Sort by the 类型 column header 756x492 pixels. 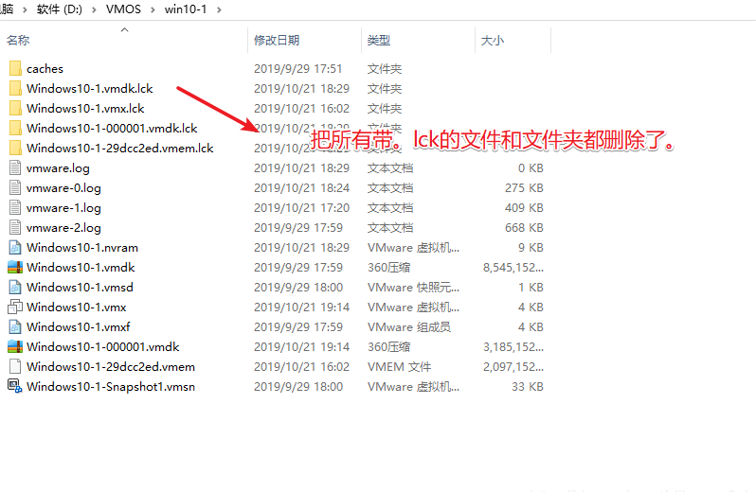point(379,40)
